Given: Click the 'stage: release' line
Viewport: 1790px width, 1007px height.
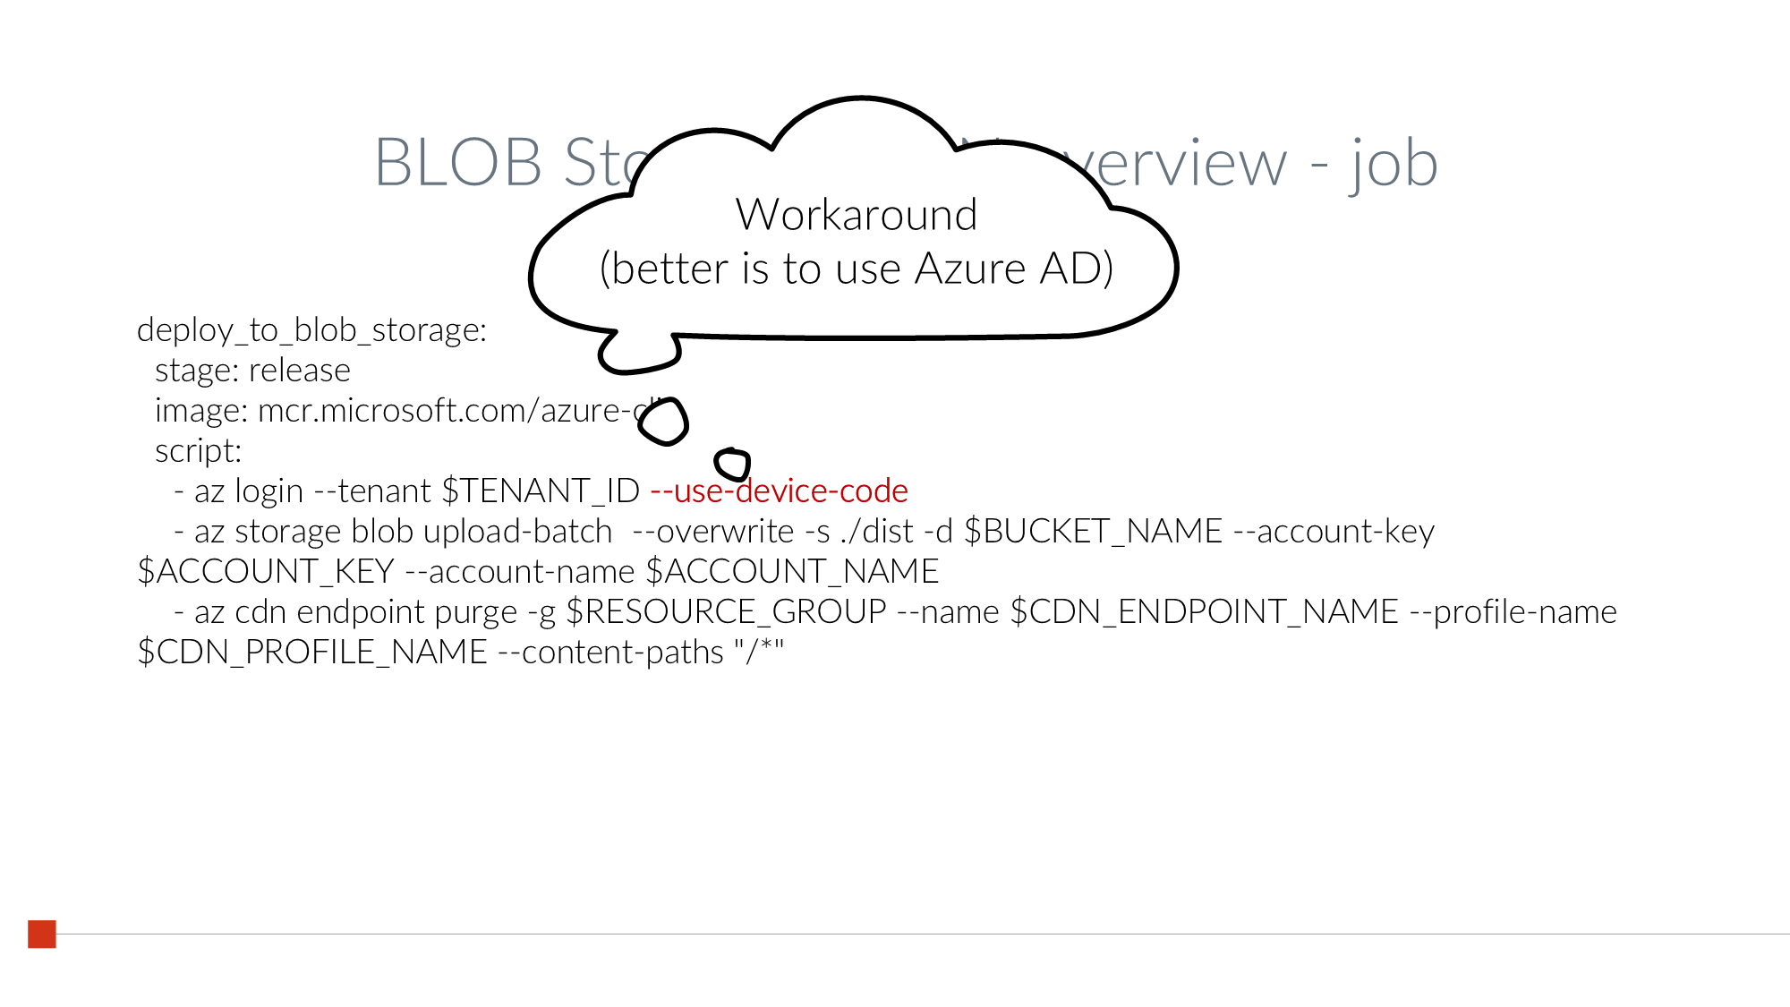Looking at the screenshot, I should pos(252,371).
